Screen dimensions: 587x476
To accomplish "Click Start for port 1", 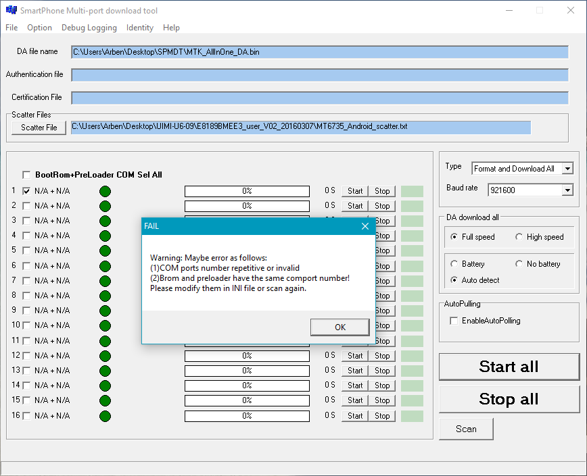I will (x=355, y=191).
